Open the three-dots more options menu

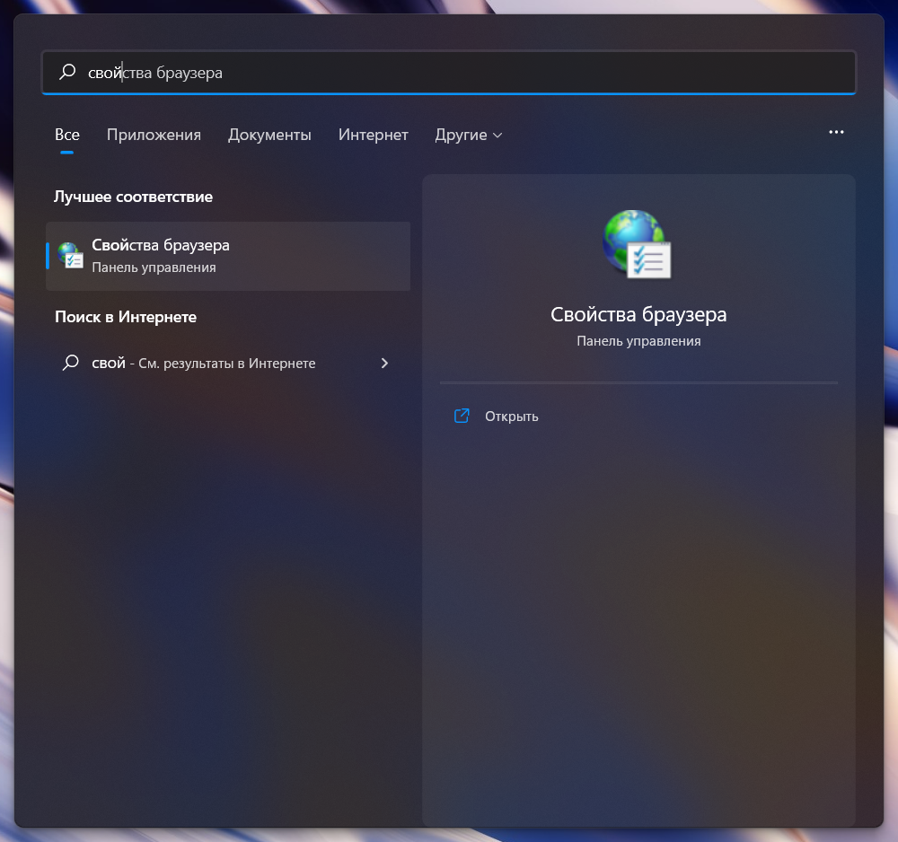click(x=836, y=132)
